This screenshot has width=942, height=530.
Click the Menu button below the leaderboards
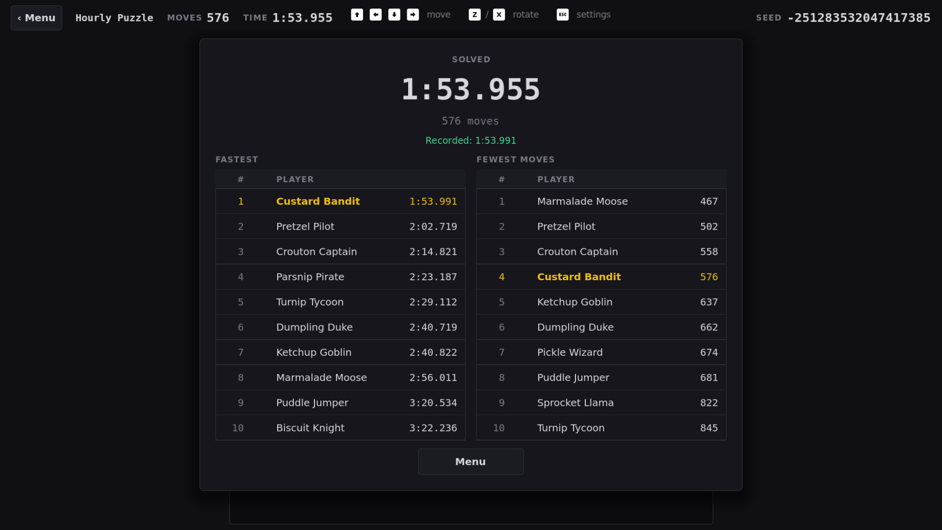[471, 462]
